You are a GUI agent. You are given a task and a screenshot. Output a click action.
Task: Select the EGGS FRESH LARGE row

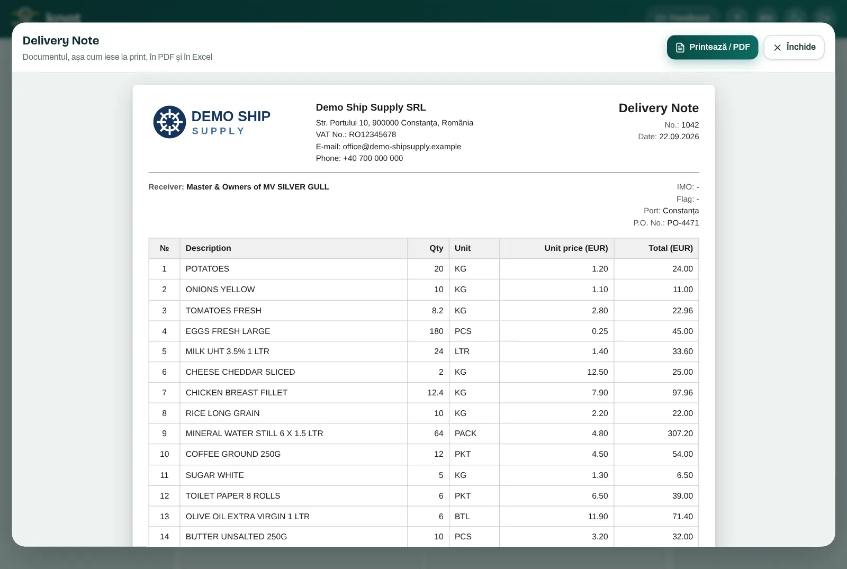(424, 331)
